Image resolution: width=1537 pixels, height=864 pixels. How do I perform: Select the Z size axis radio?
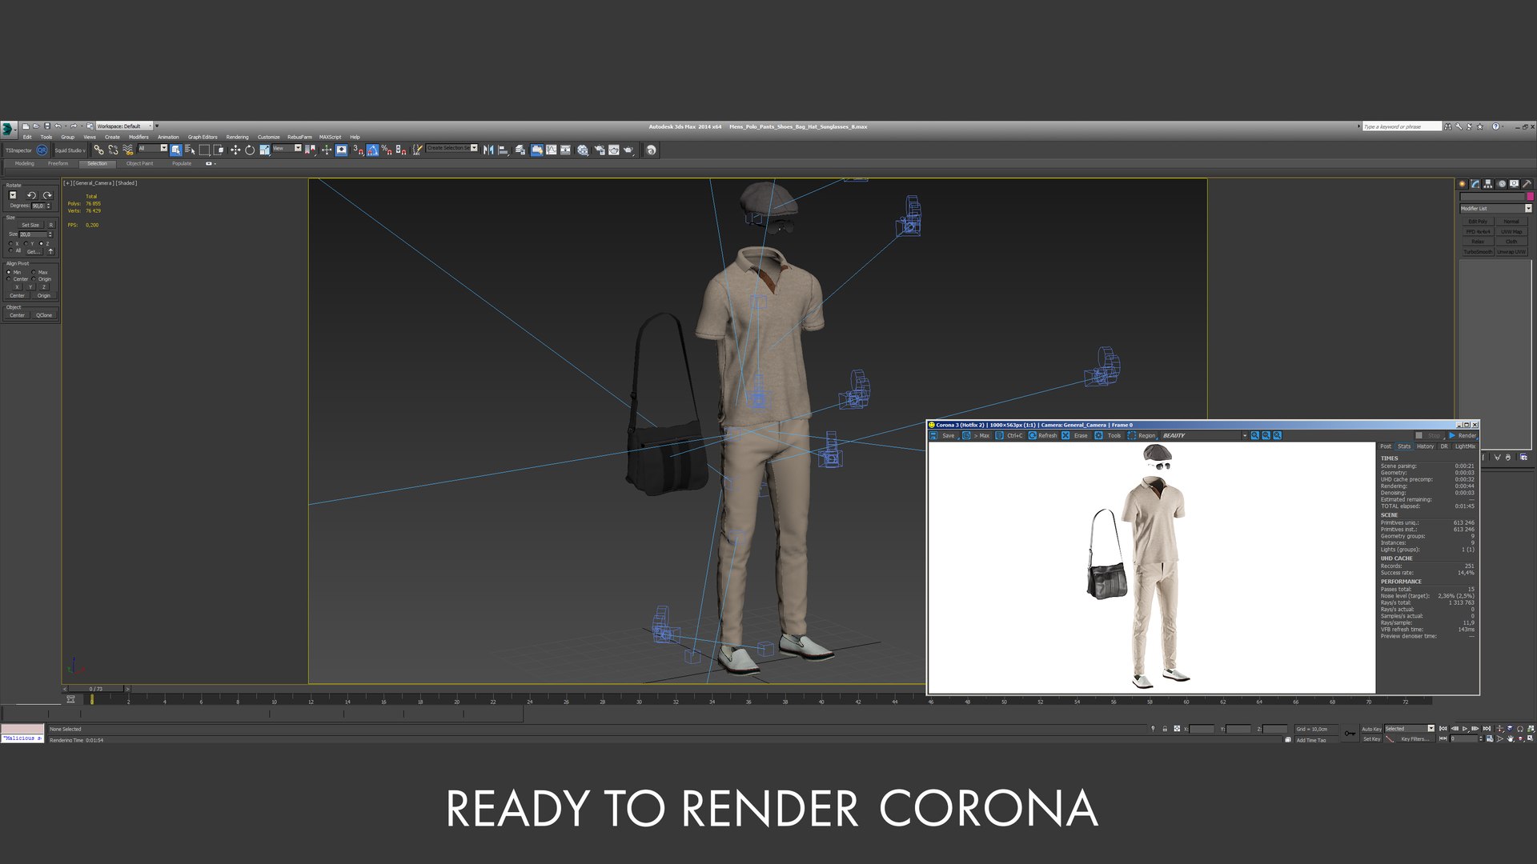click(x=41, y=243)
